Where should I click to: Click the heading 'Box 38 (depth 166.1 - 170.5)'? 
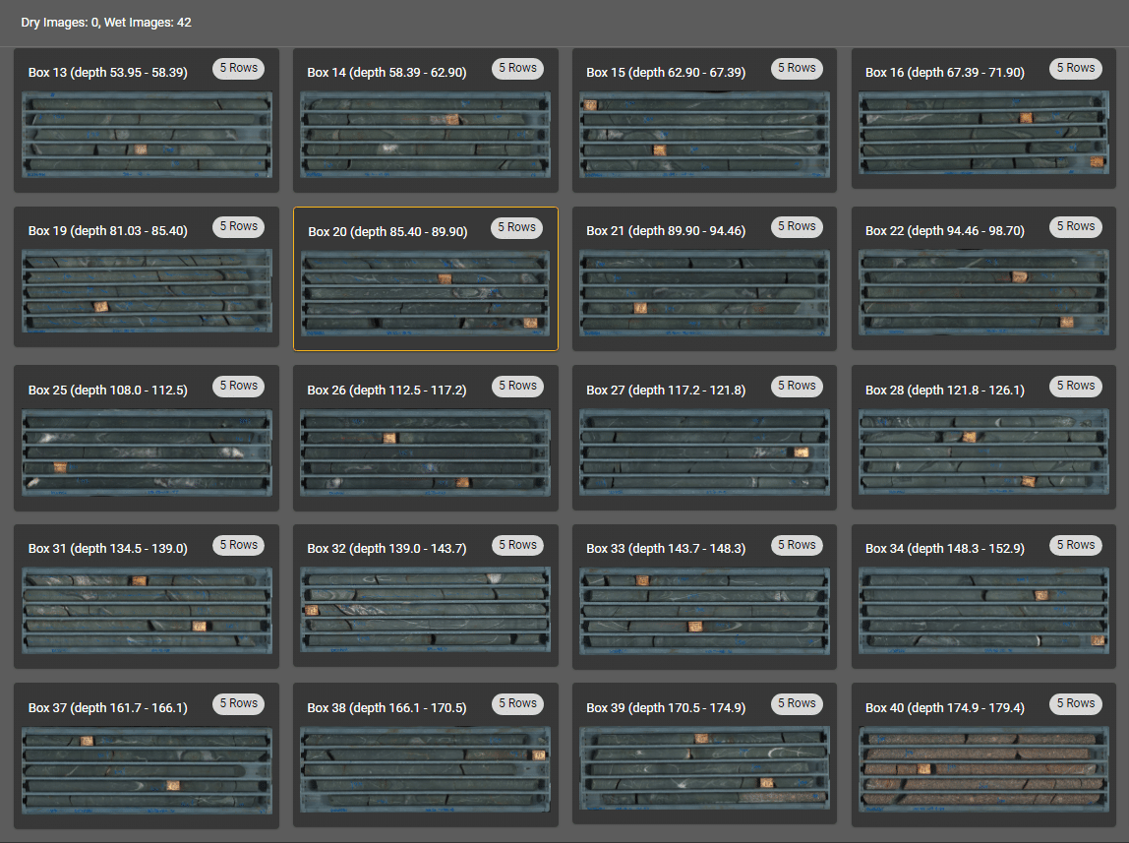386,707
